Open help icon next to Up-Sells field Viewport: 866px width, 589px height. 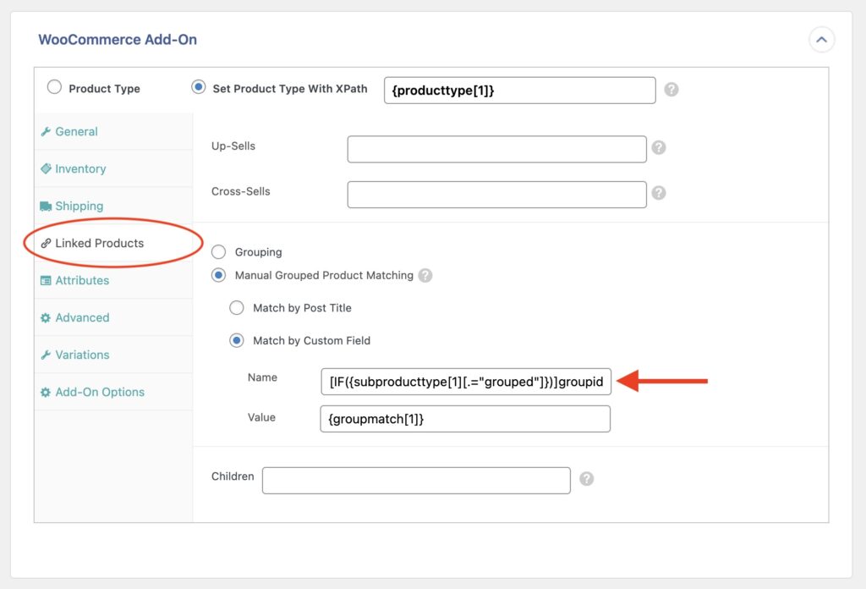[659, 149]
